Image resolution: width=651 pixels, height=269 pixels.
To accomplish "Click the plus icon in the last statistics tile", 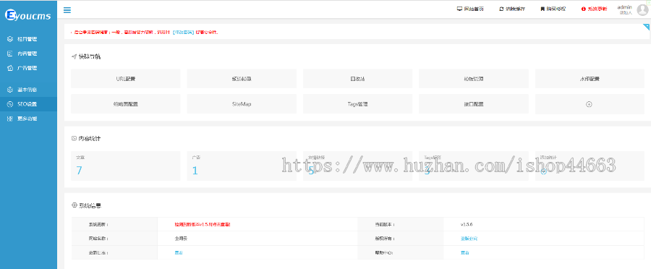I will coord(543,171).
